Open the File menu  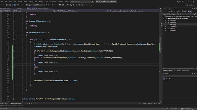click(2, 2)
